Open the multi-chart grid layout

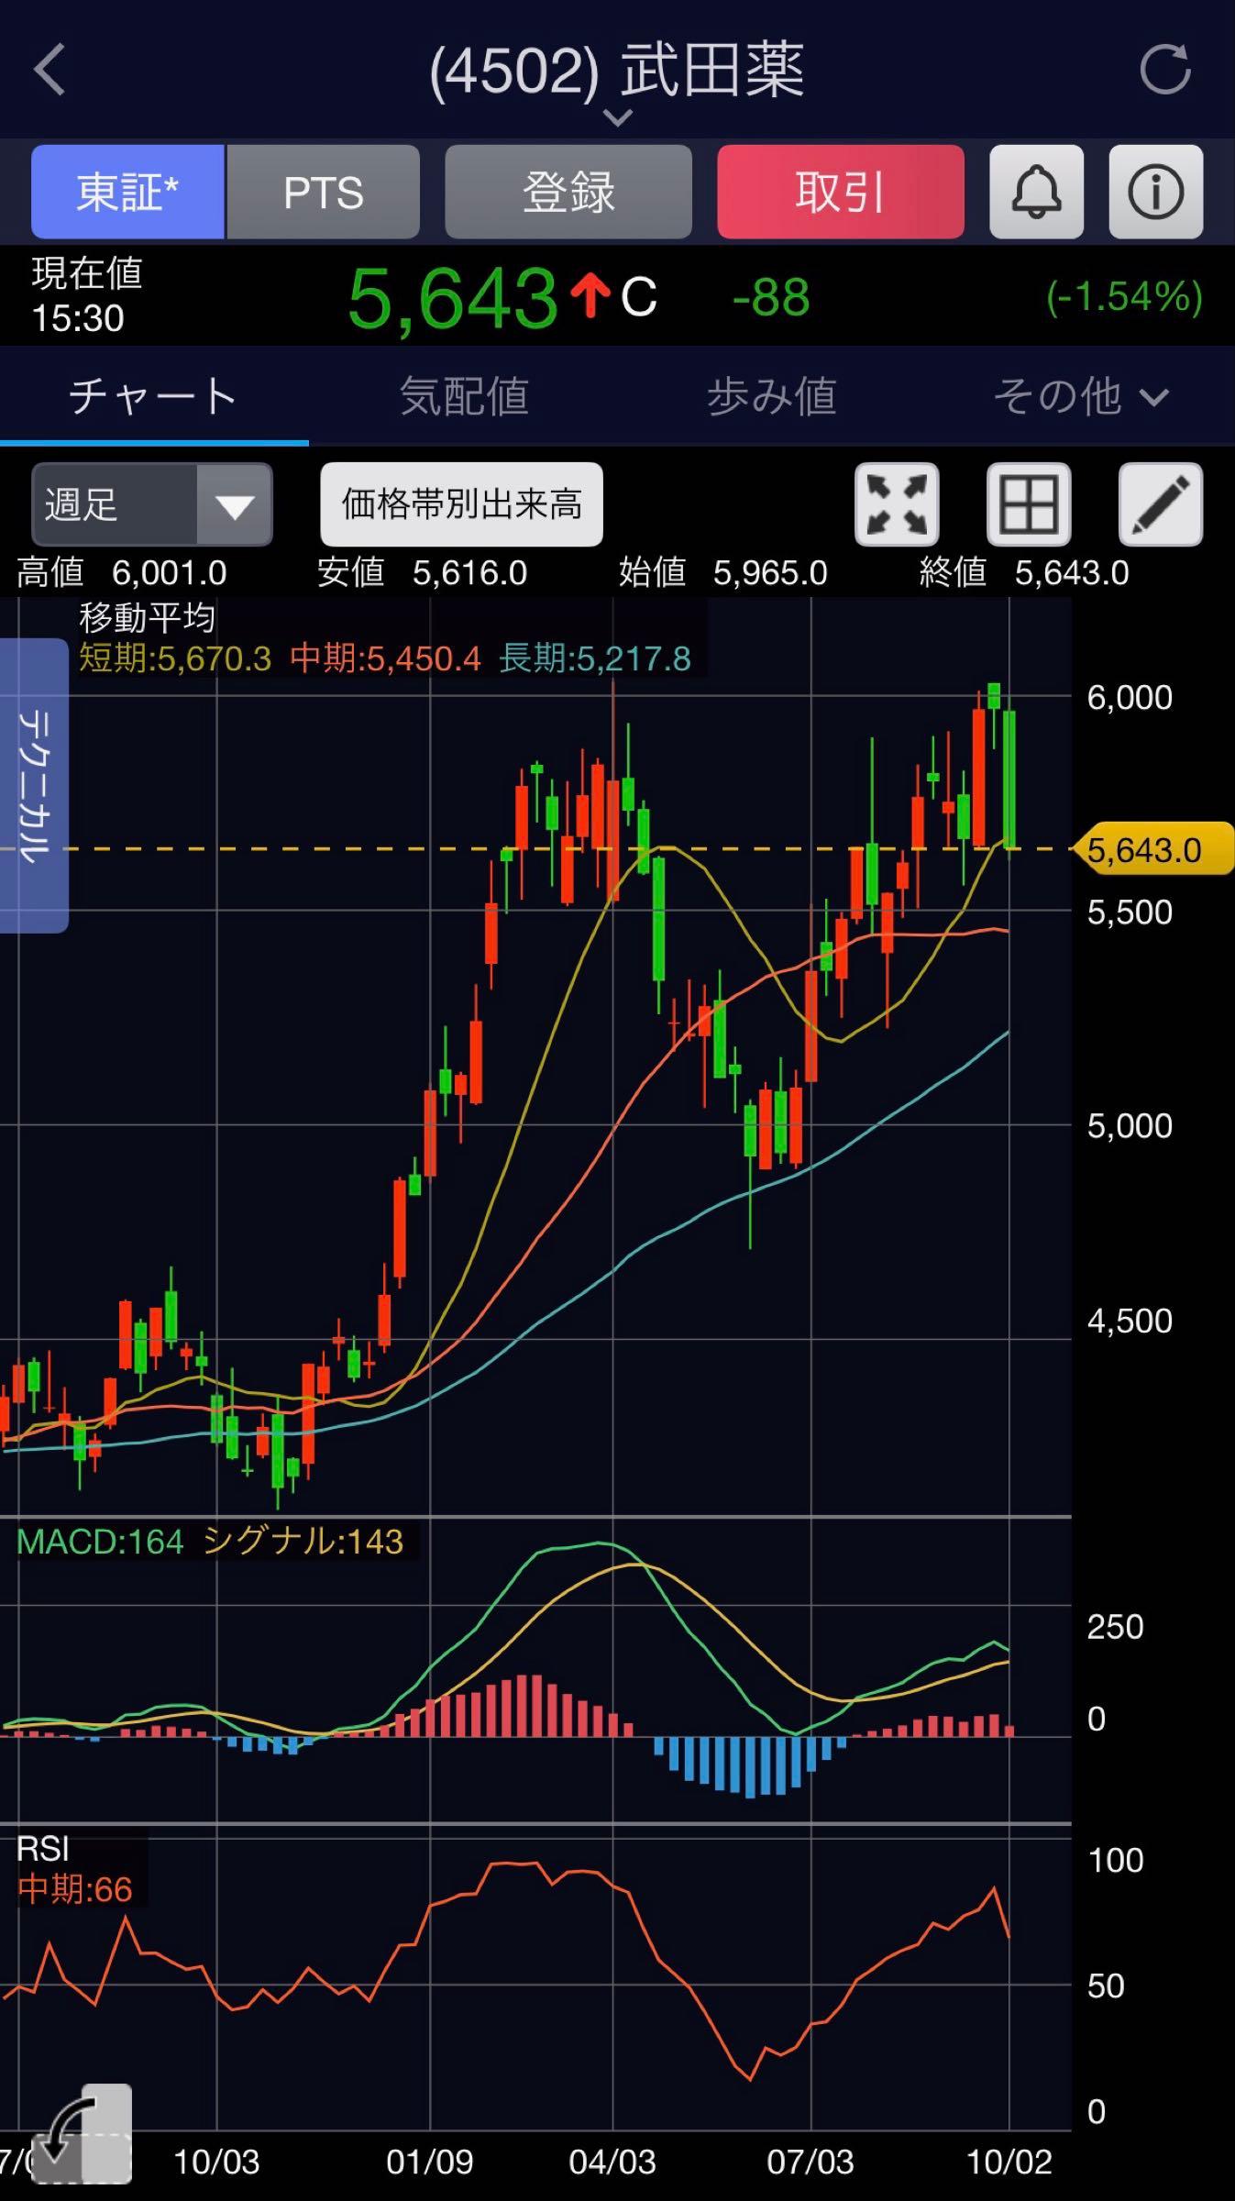click(x=1029, y=504)
